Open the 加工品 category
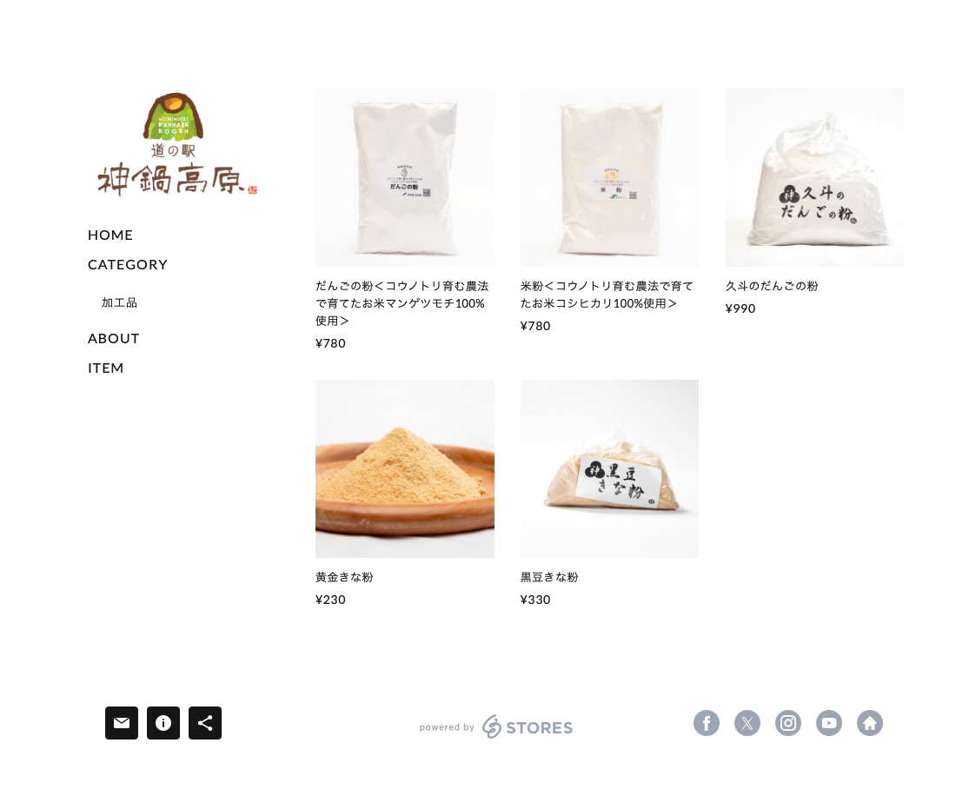This screenshot has width=956, height=796. pyautogui.click(x=119, y=303)
